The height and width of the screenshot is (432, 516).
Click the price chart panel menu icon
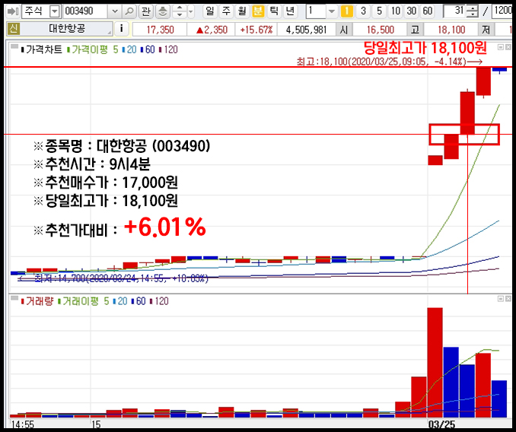pos(14,46)
